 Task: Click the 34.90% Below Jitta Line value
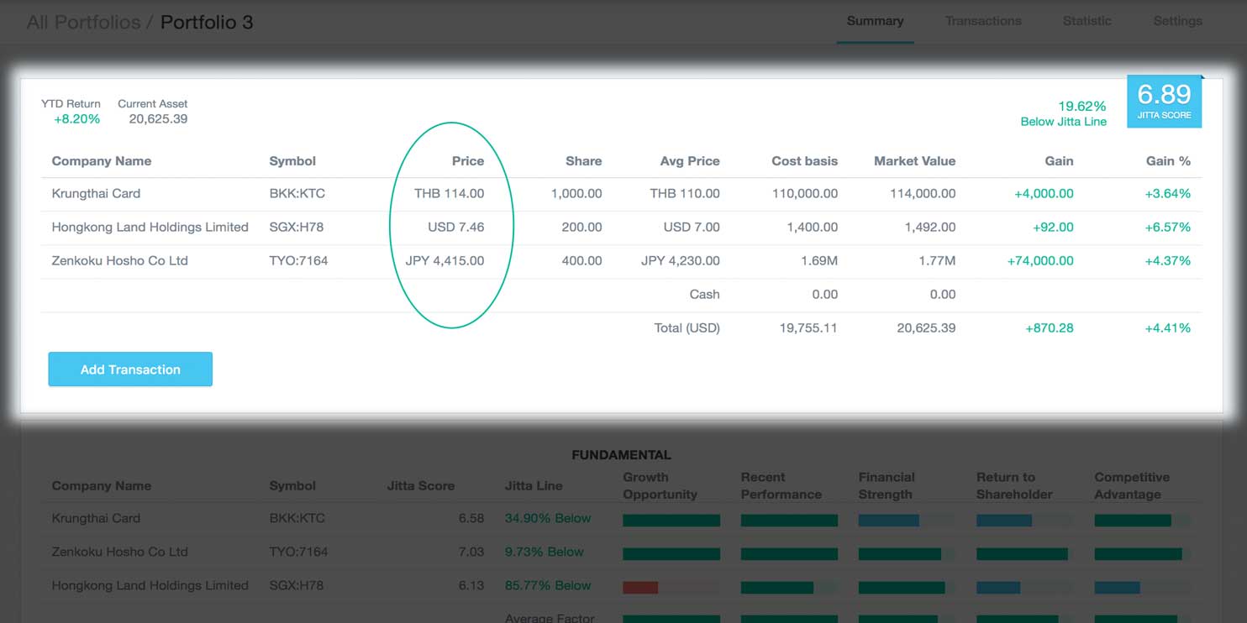pos(548,519)
